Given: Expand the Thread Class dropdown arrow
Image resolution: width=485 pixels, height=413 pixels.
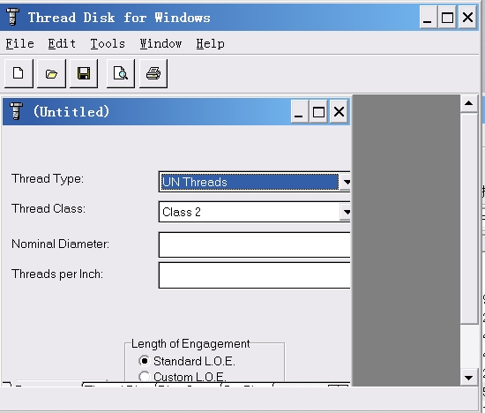Looking at the screenshot, I should 346,212.
